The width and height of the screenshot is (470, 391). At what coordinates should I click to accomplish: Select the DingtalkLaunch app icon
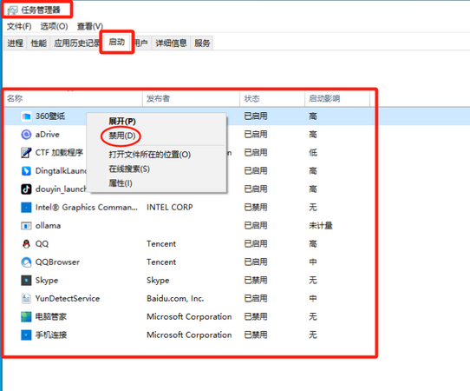(x=26, y=171)
